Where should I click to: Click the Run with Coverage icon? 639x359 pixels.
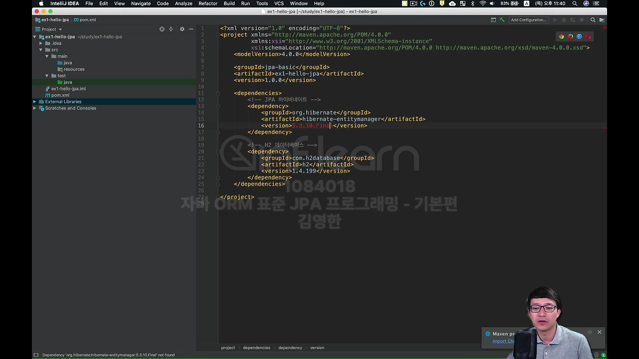(x=572, y=20)
